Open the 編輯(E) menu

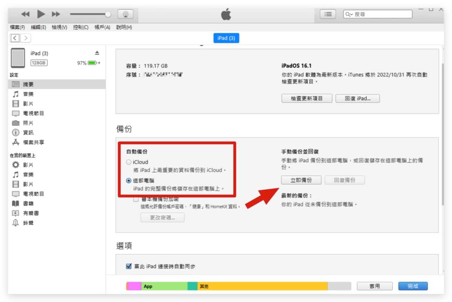click(x=38, y=27)
